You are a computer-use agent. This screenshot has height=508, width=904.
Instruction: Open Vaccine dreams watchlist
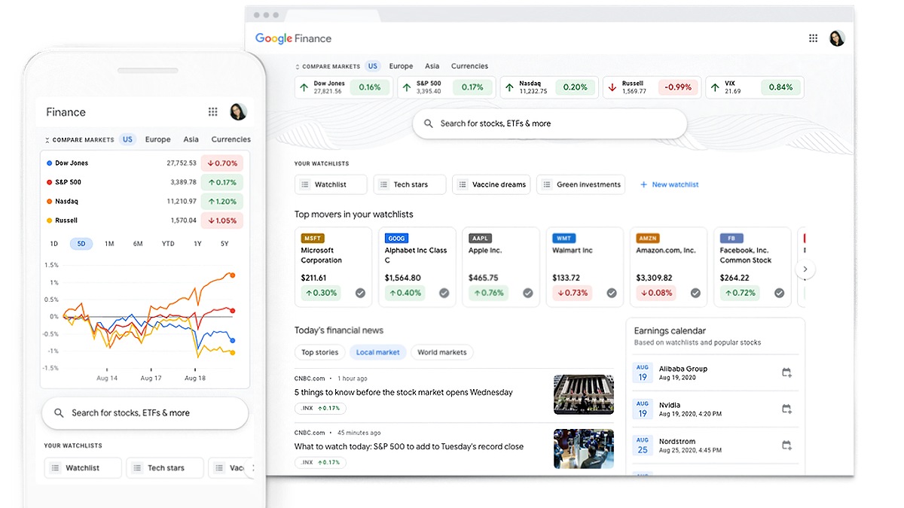point(491,184)
